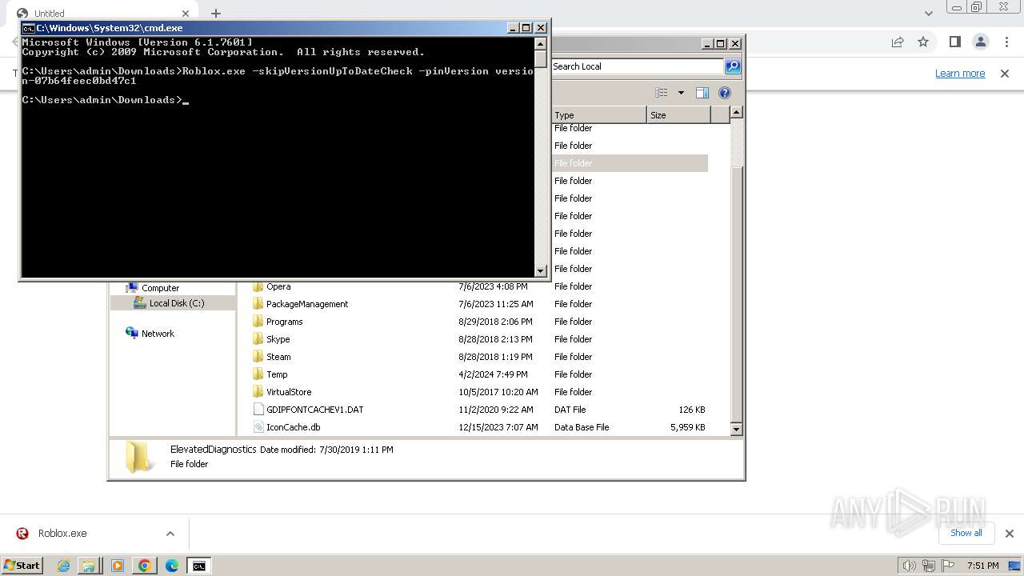The width and height of the screenshot is (1024, 576).
Task: Click the Chrome share page icon
Action: (898, 42)
